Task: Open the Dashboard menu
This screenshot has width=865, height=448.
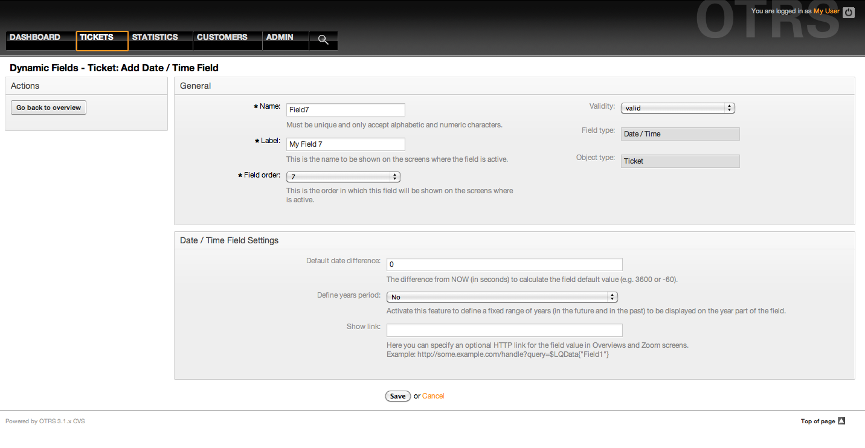Action: 35,37
